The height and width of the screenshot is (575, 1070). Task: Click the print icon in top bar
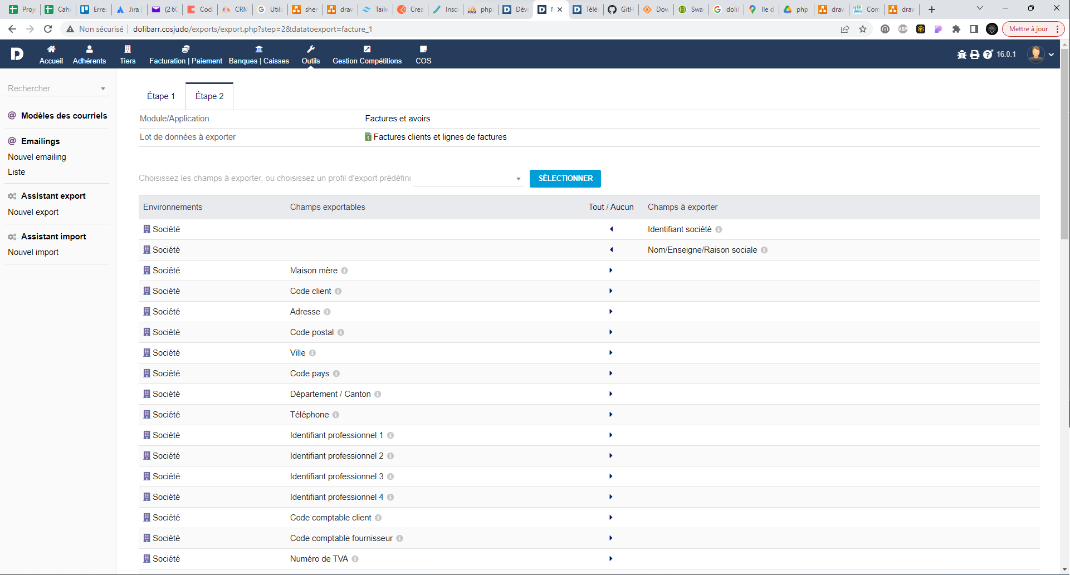click(x=975, y=55)
